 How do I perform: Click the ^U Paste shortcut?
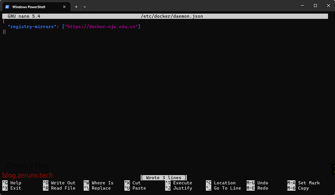pos(135,188)
